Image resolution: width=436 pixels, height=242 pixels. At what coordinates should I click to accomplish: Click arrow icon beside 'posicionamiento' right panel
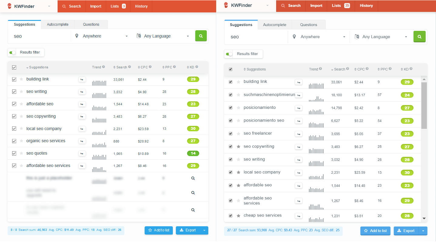pos(299,108)
